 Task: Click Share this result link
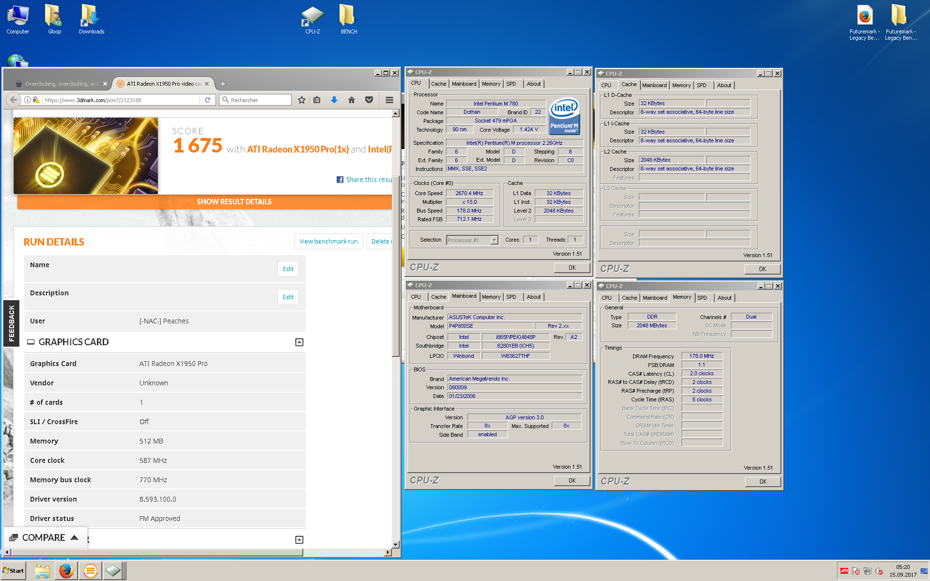(x=369, y=180)
